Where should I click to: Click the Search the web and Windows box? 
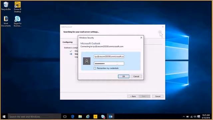pyautogui.click(x=34, y=117)
